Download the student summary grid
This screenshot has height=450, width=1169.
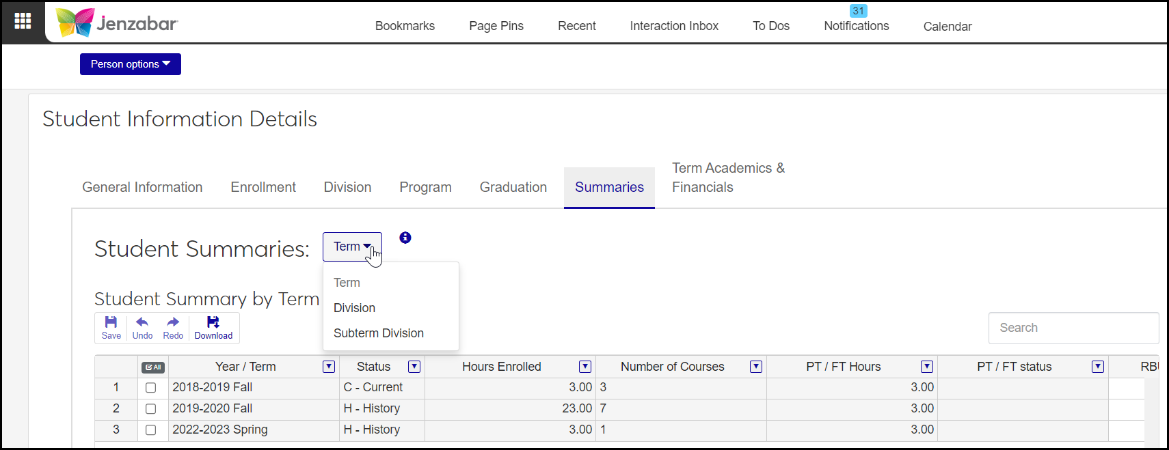213,328
